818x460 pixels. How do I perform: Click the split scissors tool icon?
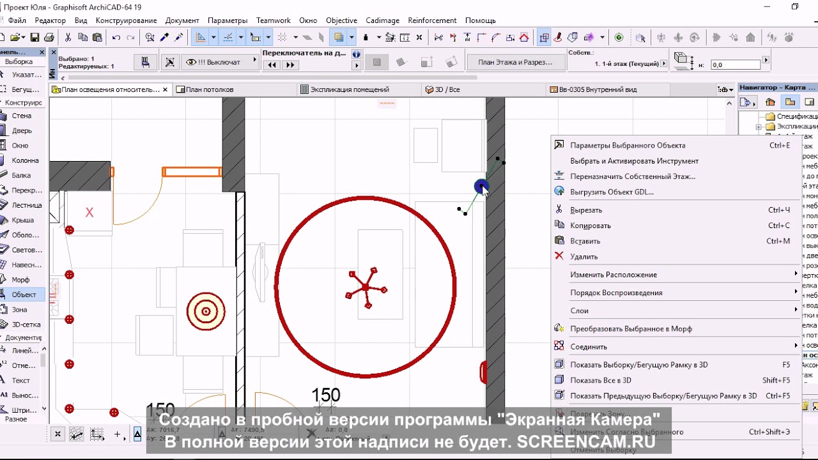(x=438, y=37)
